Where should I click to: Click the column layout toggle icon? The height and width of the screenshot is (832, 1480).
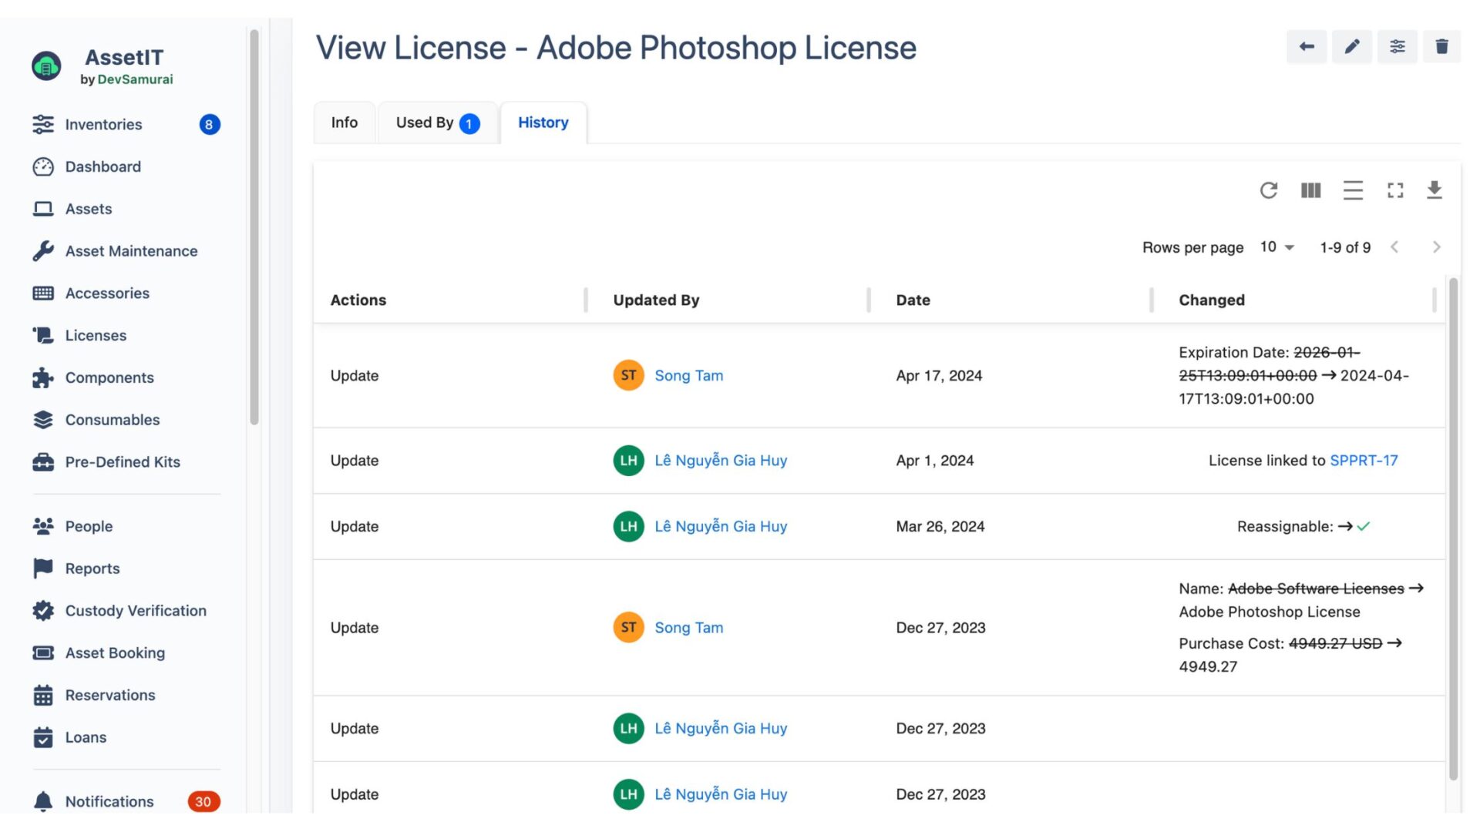point(1311,190)
